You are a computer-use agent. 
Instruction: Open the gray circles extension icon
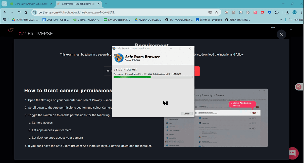(248, 12)
